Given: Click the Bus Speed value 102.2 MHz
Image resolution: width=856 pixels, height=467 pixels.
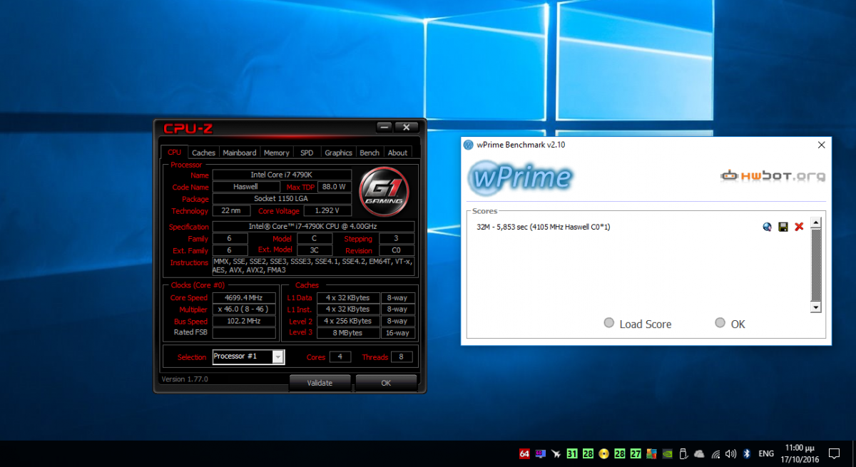Looking at the screenshot, I should pyautogui.click(x=244, y=322).
